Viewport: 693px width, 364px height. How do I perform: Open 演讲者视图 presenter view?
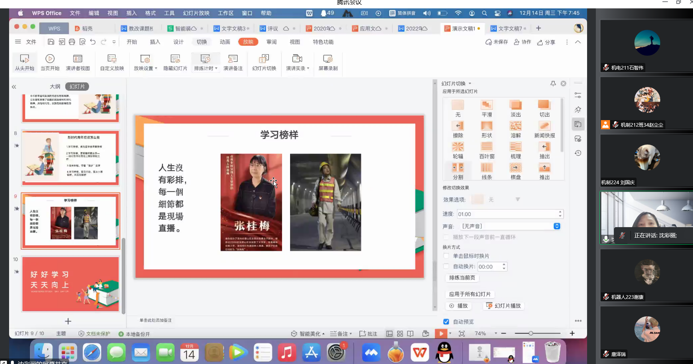pos(78,59)
